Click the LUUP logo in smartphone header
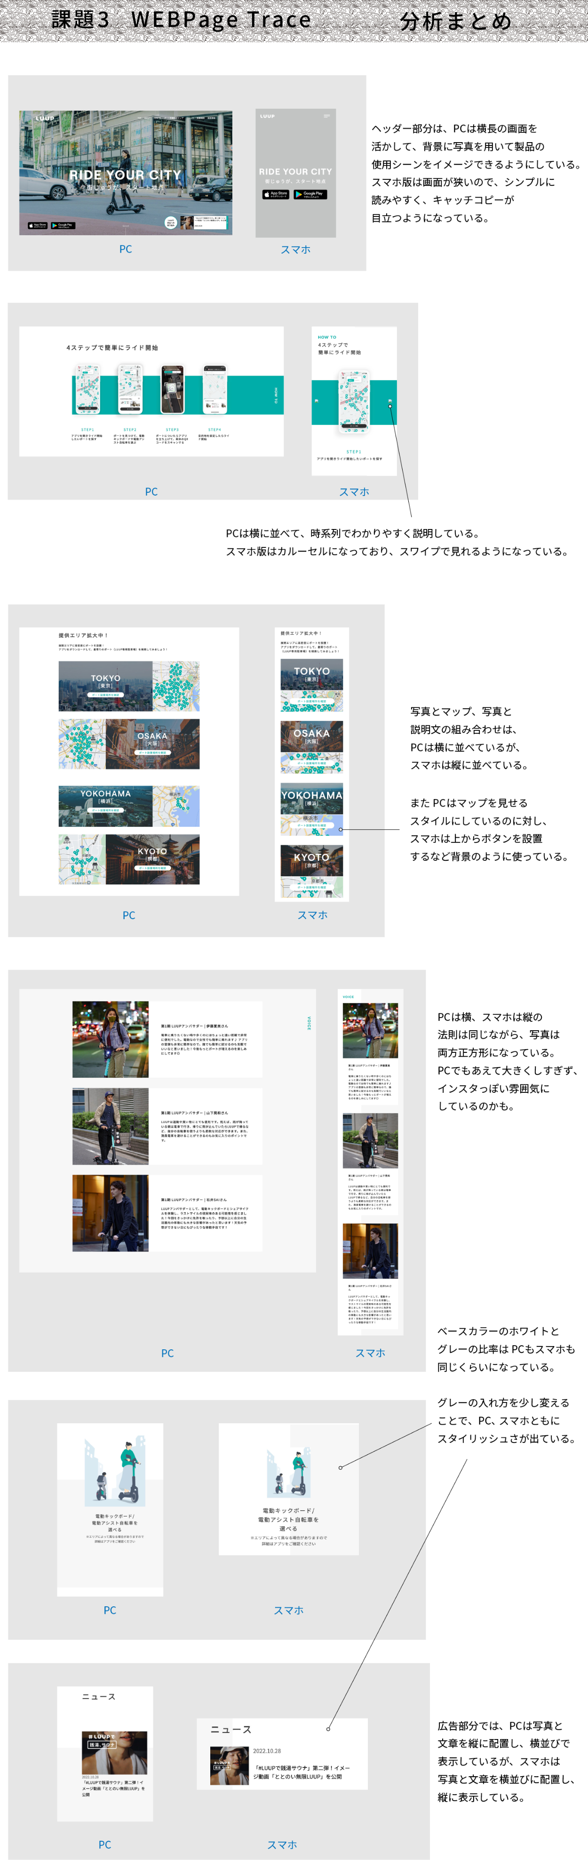 267,116
